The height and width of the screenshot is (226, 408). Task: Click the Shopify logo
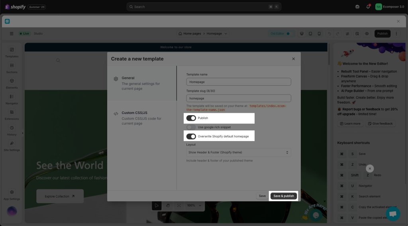click(x=15, y=7)
